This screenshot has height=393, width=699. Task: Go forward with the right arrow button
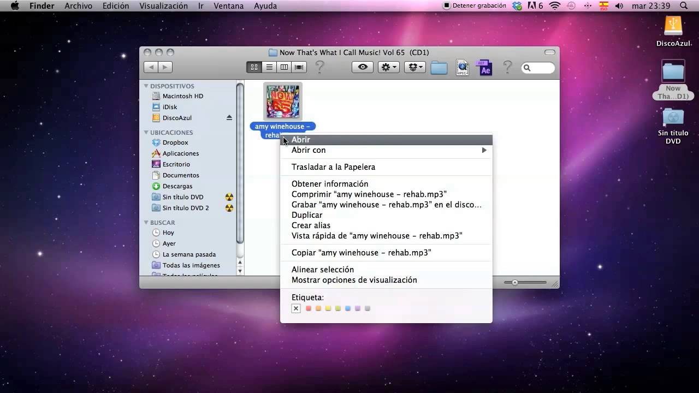(x=165, y=67)
